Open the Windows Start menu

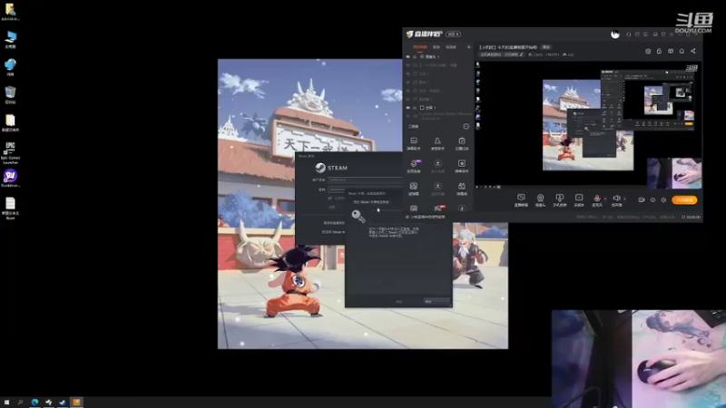6,403
